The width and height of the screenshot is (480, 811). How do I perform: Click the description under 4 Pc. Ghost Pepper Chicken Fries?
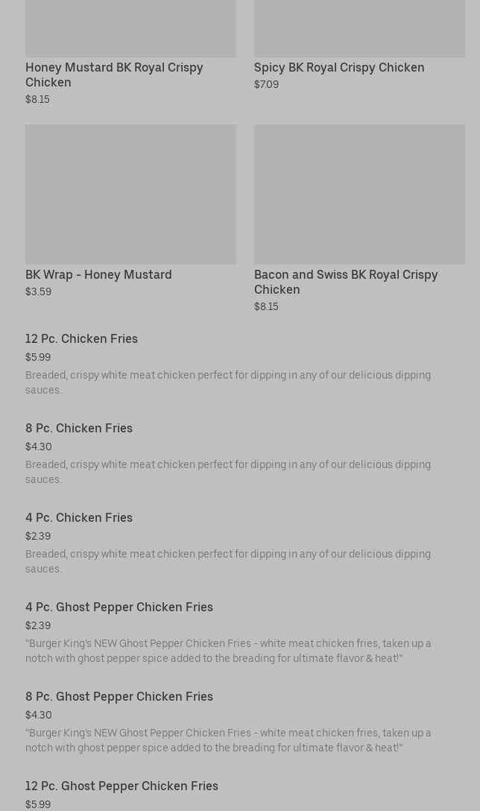(x=228, y=651)
